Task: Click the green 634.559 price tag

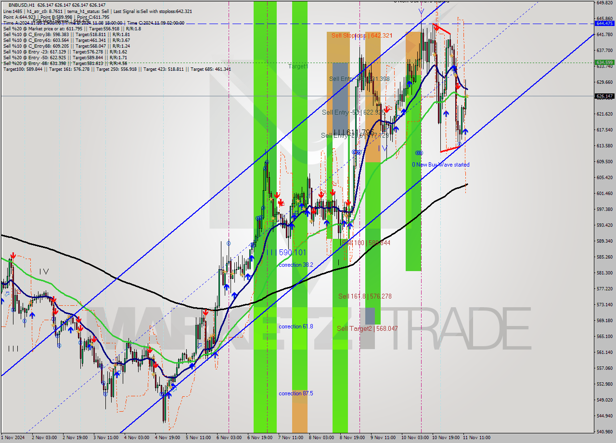Action: point(604,63)
